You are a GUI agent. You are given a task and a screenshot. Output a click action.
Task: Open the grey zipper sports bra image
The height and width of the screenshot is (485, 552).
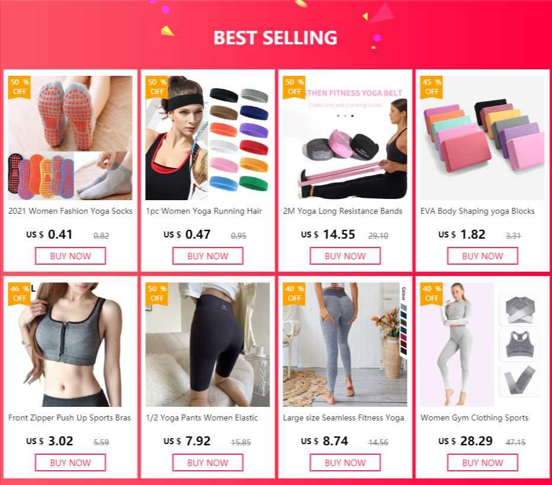pos(70,345)
